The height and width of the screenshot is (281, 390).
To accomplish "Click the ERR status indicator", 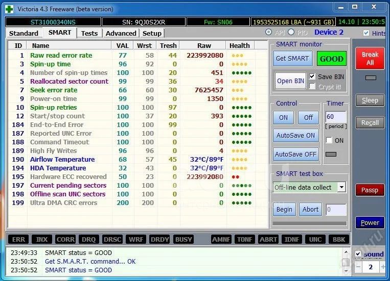I will pos(18,239).
